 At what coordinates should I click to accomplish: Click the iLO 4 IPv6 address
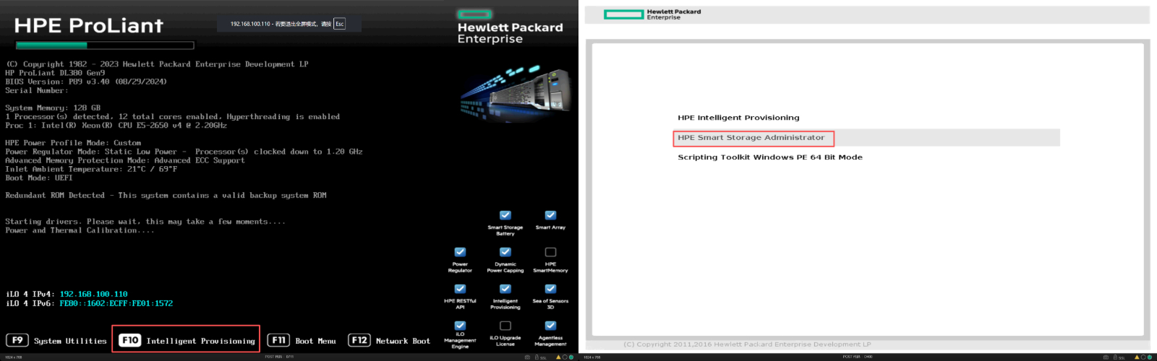(116, 303)
